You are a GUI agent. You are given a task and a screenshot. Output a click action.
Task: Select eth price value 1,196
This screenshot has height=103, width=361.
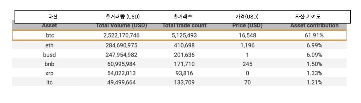247,45
